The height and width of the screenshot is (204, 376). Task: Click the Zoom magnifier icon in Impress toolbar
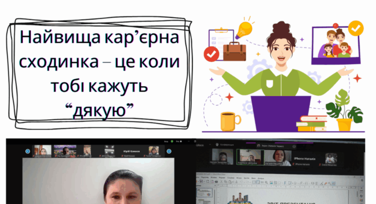click(266, 182)
